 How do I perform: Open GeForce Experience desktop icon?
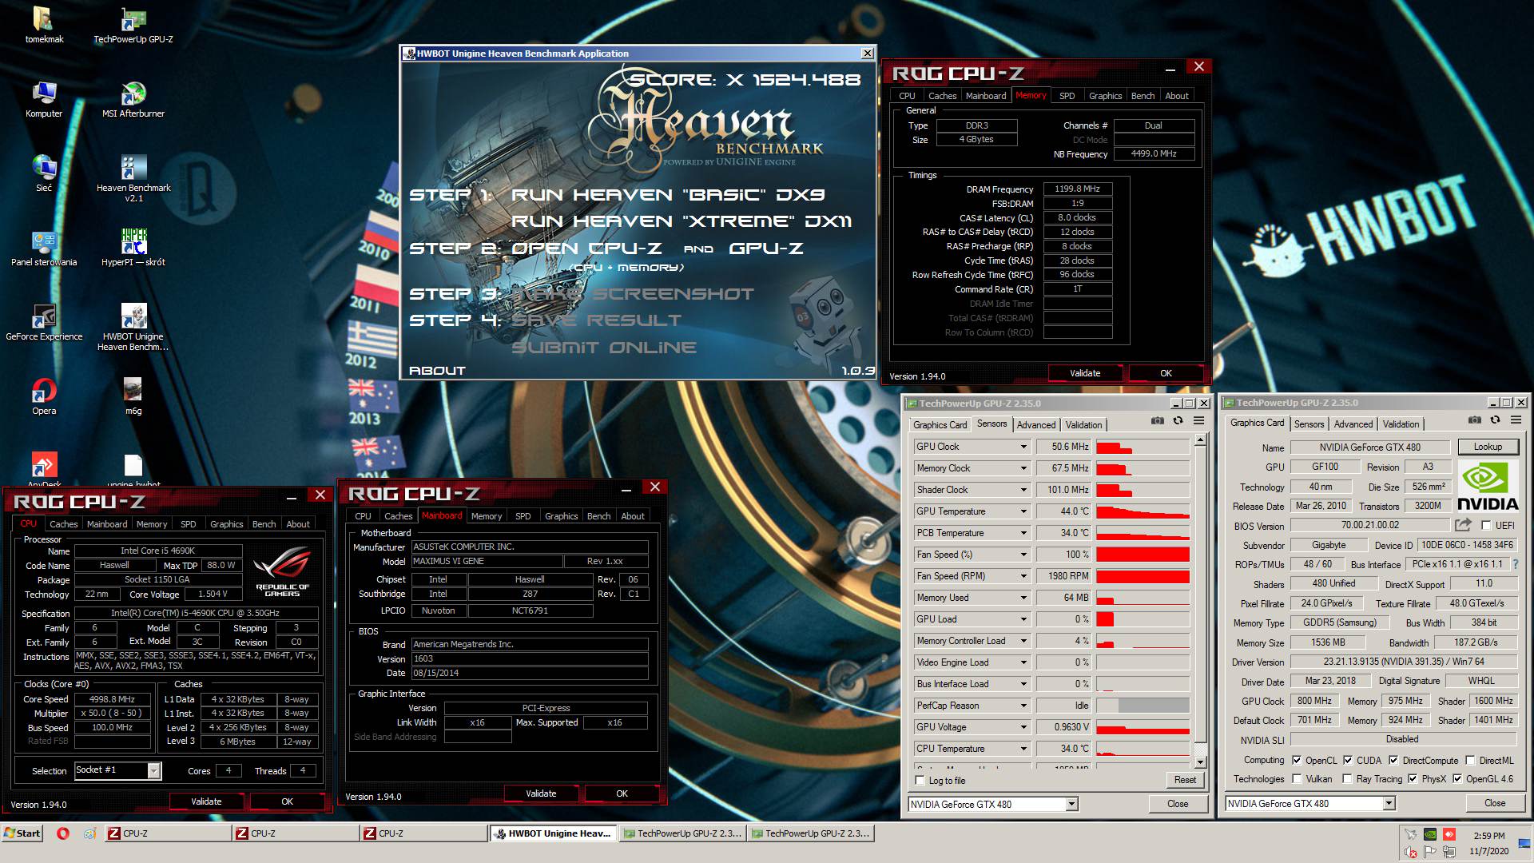pyautogui.click(x=44, y=316)
